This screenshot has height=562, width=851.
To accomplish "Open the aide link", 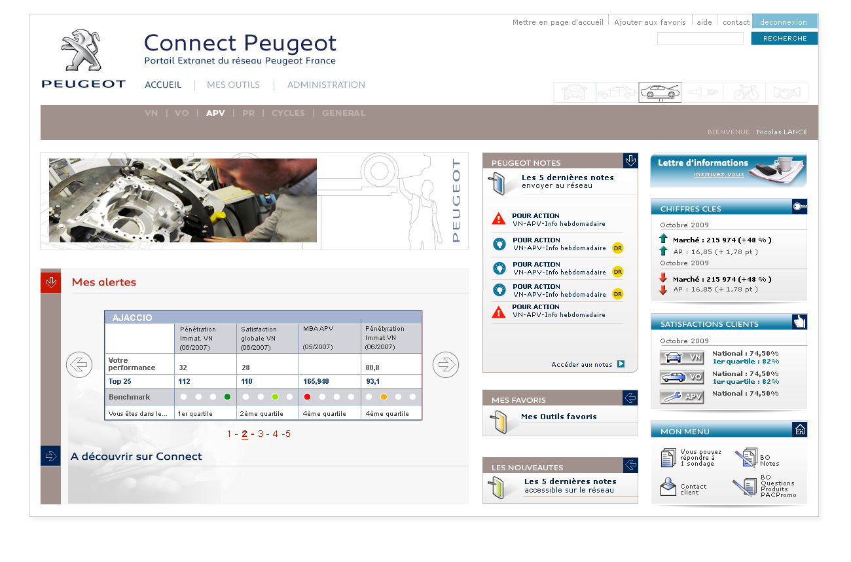I will point(704,22).
